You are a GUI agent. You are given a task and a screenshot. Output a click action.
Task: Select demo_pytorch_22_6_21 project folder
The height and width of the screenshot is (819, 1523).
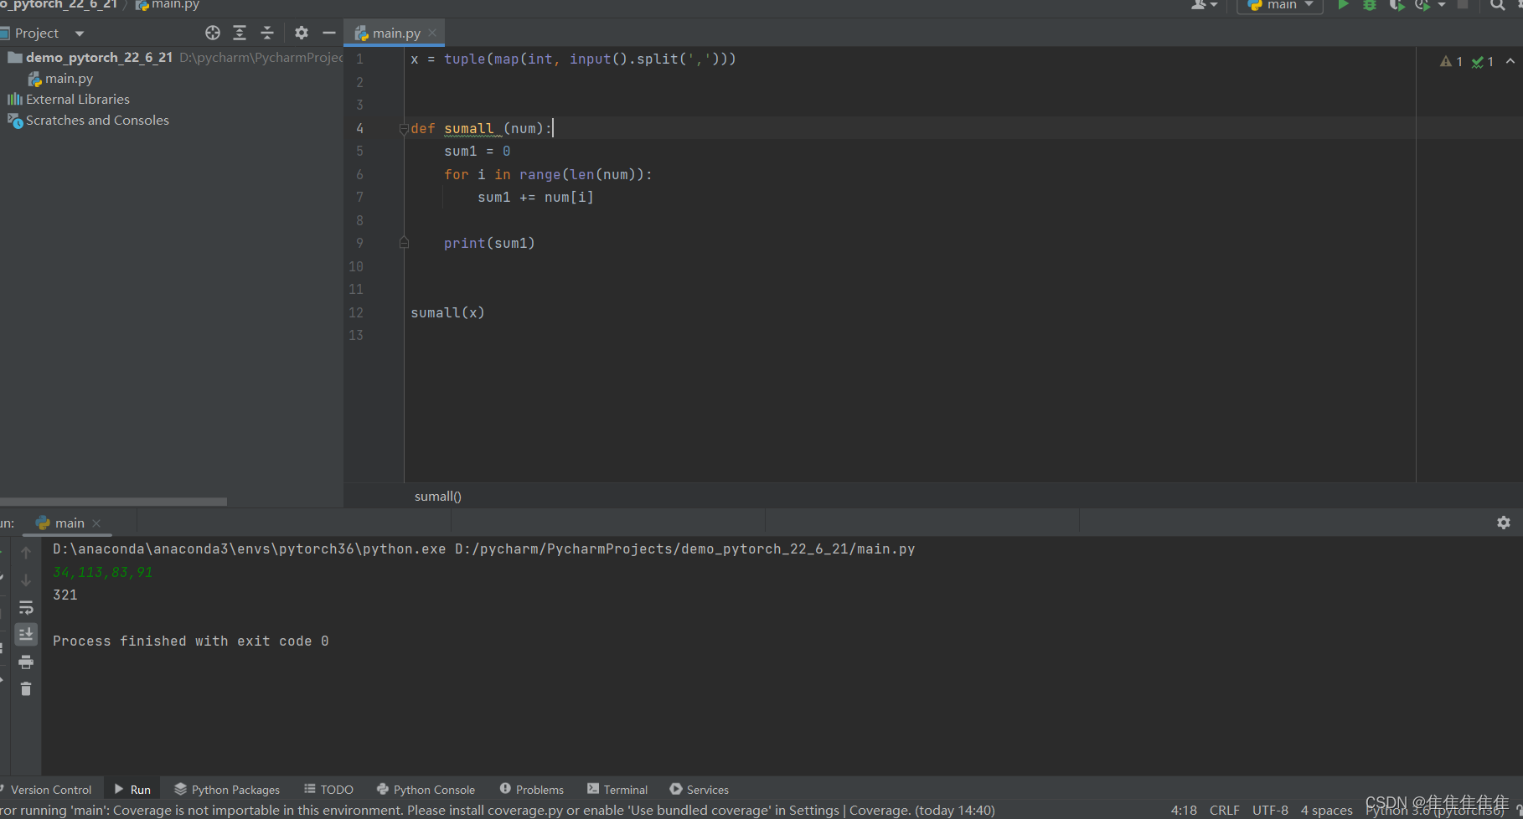pyautogui.click(x=99, y=57)
